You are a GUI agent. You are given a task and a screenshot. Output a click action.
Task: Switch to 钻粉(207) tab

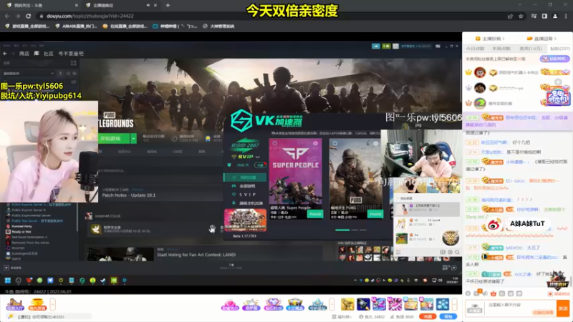click(560, 49)
